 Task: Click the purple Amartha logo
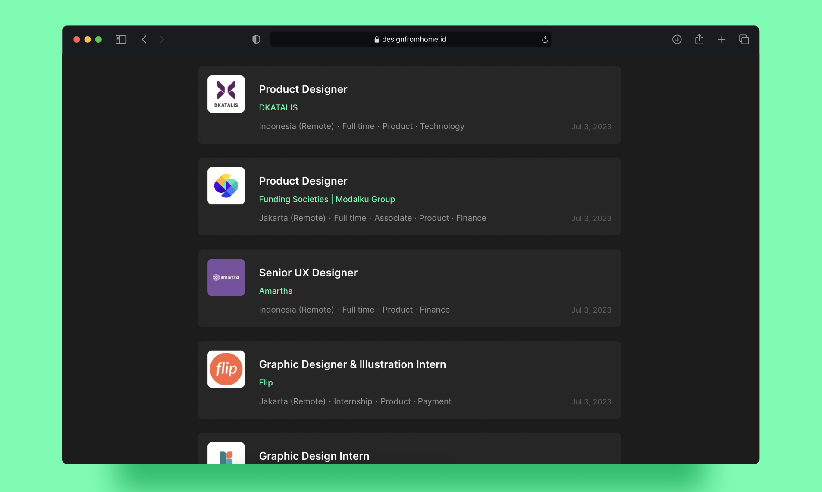(x=226, y=277)
